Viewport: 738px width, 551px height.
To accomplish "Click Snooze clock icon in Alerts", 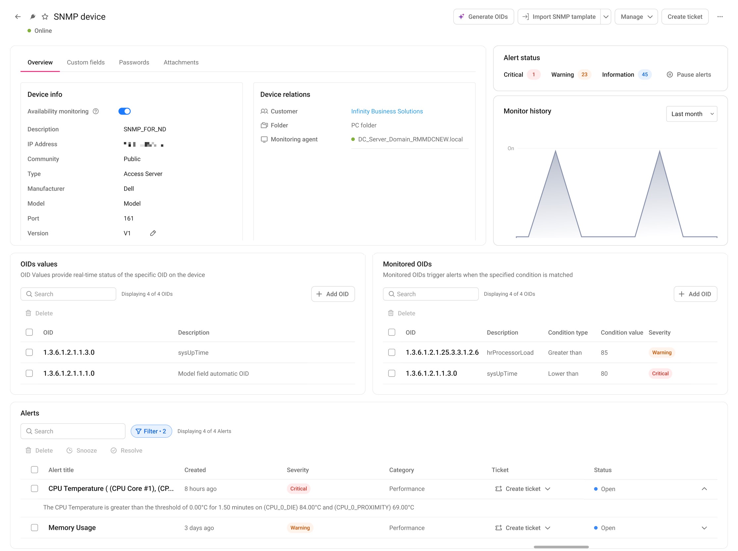I will (70, 451).
